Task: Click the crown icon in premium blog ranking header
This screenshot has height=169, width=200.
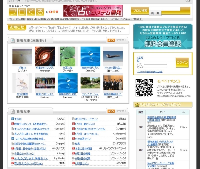Action: click(x=137, y=105)
